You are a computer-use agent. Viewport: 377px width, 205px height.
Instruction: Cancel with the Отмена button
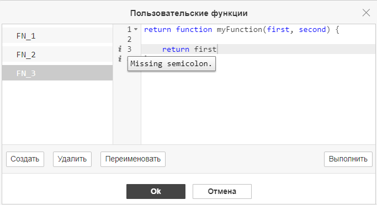click(x=222, y=191)
